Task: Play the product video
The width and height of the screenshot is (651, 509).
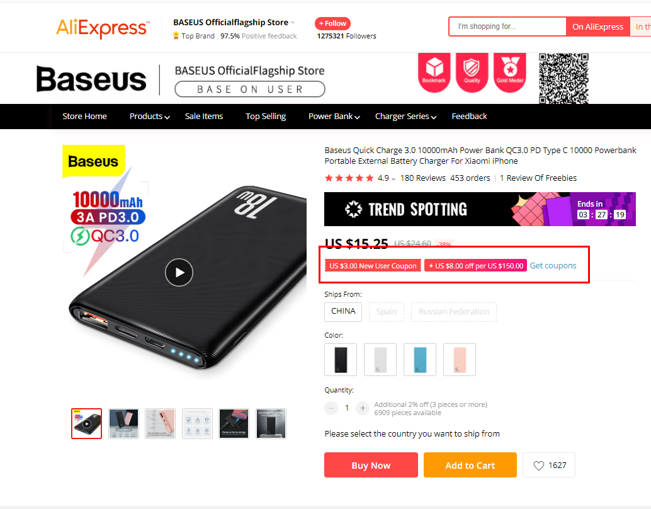Action: click(x=179, y=273)
